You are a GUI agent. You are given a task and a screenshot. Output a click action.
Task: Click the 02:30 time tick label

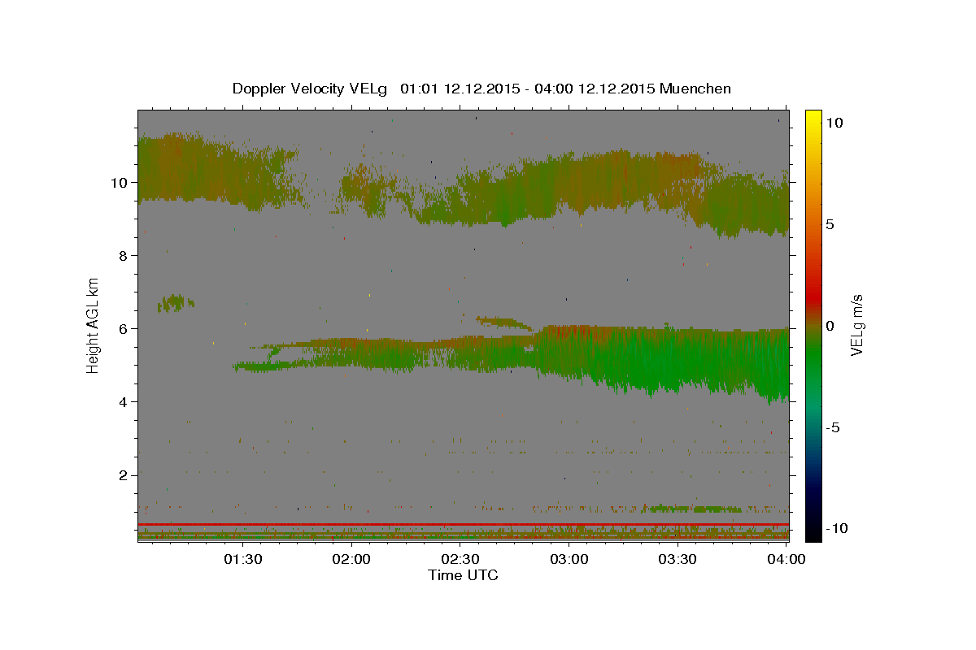tap(460, 559)
